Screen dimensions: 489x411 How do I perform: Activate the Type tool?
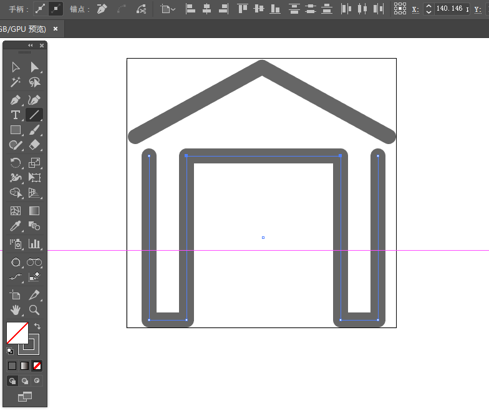(x=16, y=115)
